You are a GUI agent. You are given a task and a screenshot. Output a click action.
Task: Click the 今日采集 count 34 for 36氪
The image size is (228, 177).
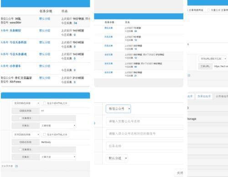[x=75, y=23]
